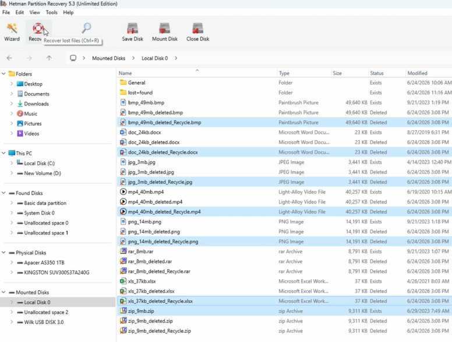The width and height of the screenshot is (452, 342).
Task: Collapse the Folders tree section
Action: point(3,74)
